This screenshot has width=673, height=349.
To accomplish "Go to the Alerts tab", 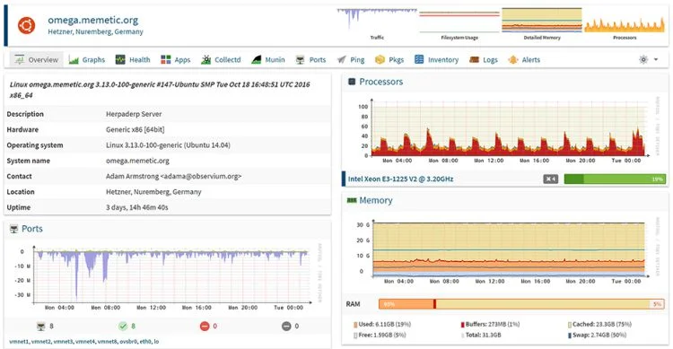I will (x=524, y=60).
